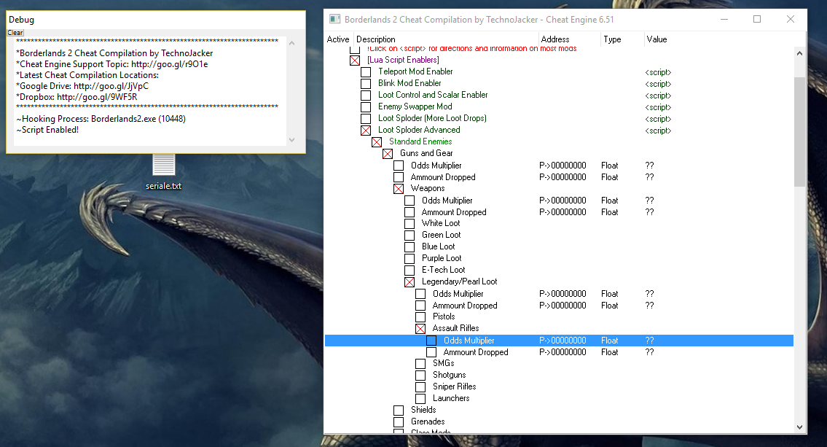Collapse Guns and Gear via its checkbox
Screen dimensions: 827x447
pyautogui.click(x=388, y=154)
